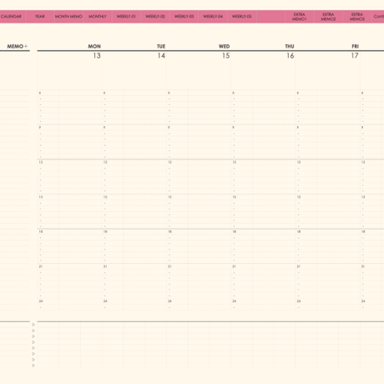Jump to the WEEKLY-03 tab
The image size is (384, 384).
pos(184,17)
